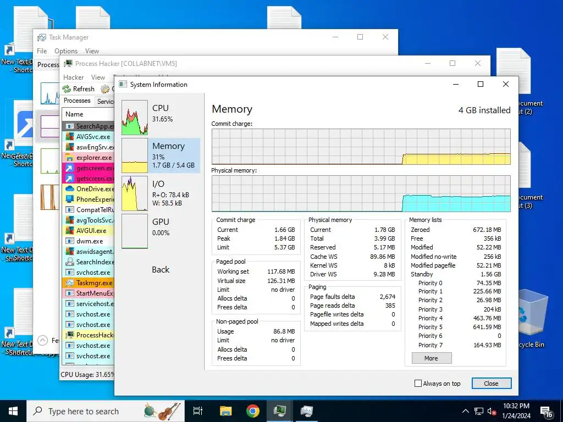
Task: Switch to Task Manager taskbar icon
Action: click(307, 411)
